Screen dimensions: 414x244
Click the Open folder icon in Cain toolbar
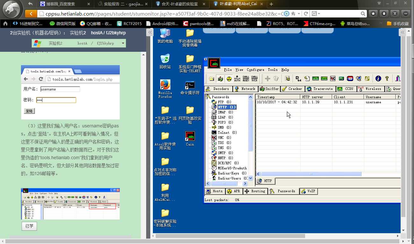pyautogui.click(x=211, y=78)
